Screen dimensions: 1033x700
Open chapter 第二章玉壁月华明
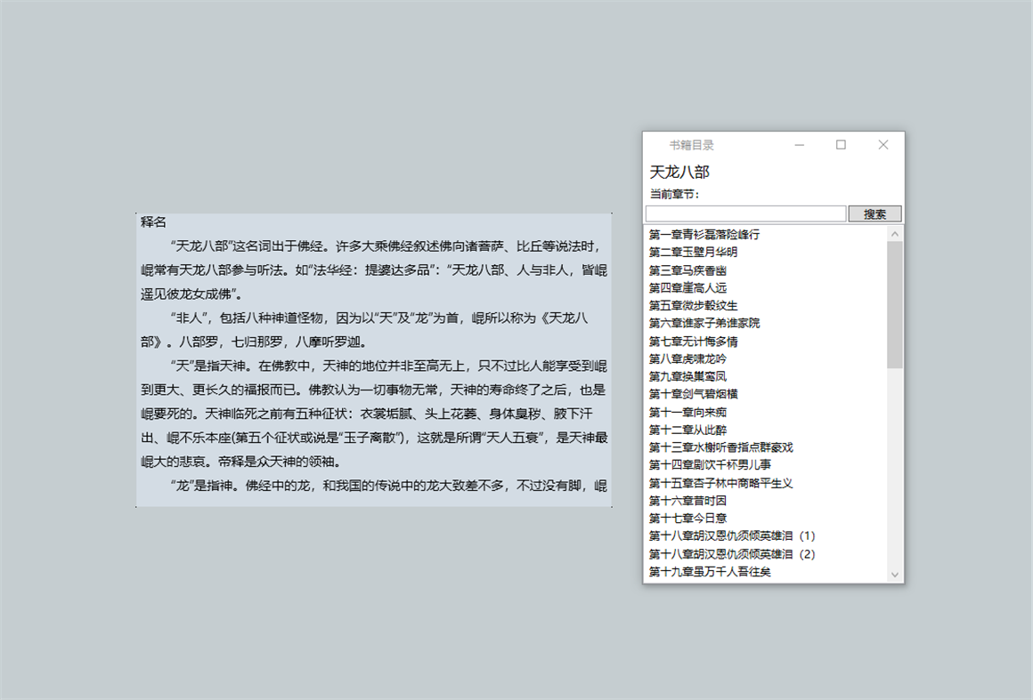pyautogui.click(x=694, y=251)
